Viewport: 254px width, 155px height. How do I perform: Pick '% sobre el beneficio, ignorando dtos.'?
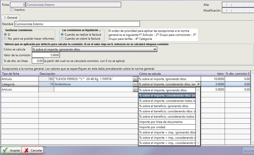(x=167, y=106)
